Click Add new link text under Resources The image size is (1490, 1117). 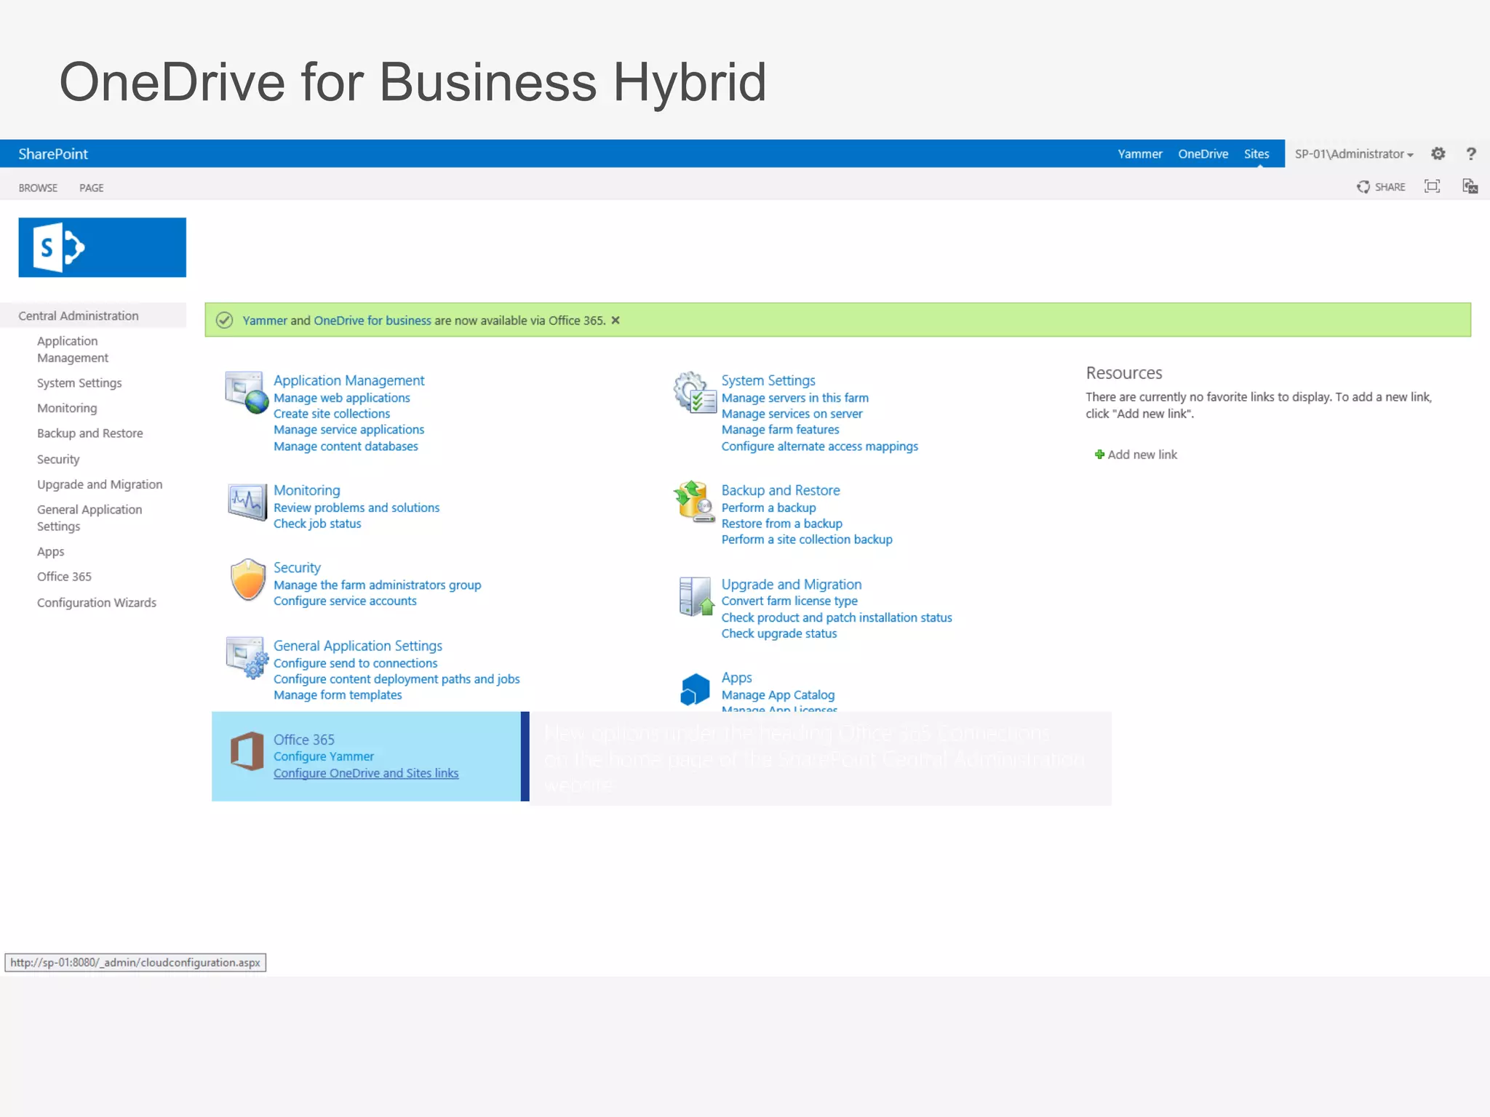click(1142, 455)
